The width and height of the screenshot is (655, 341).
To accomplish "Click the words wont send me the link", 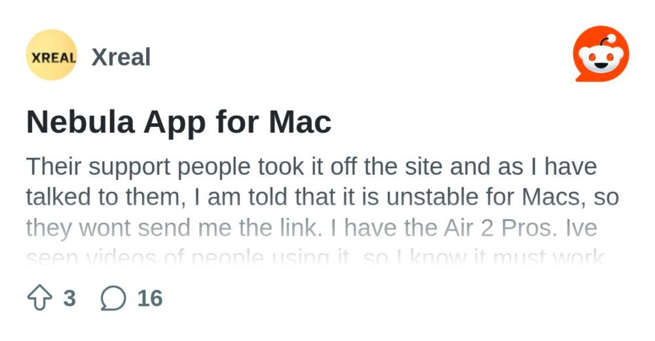I will [198, 228].
